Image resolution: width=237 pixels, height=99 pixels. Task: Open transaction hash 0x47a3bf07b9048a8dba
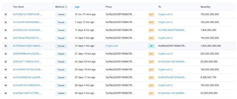[27, 22]
